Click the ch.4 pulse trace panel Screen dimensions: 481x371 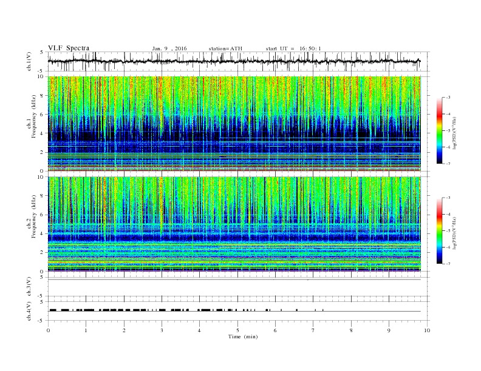[x=239, y=311]
